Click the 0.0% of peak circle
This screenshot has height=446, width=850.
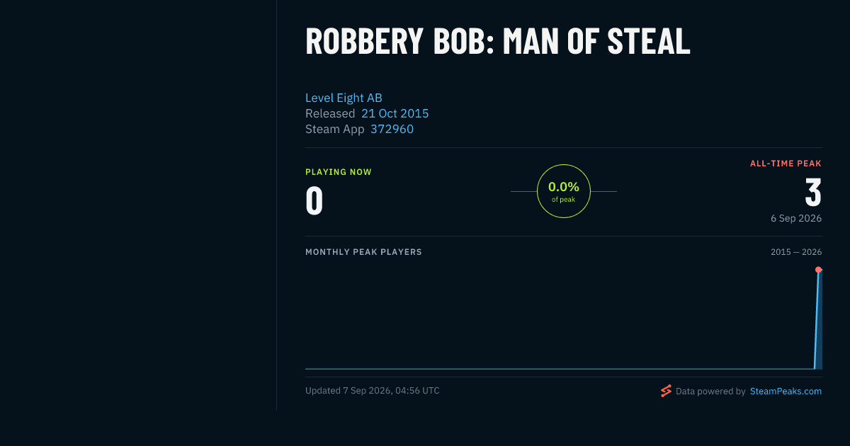[564, 191]
